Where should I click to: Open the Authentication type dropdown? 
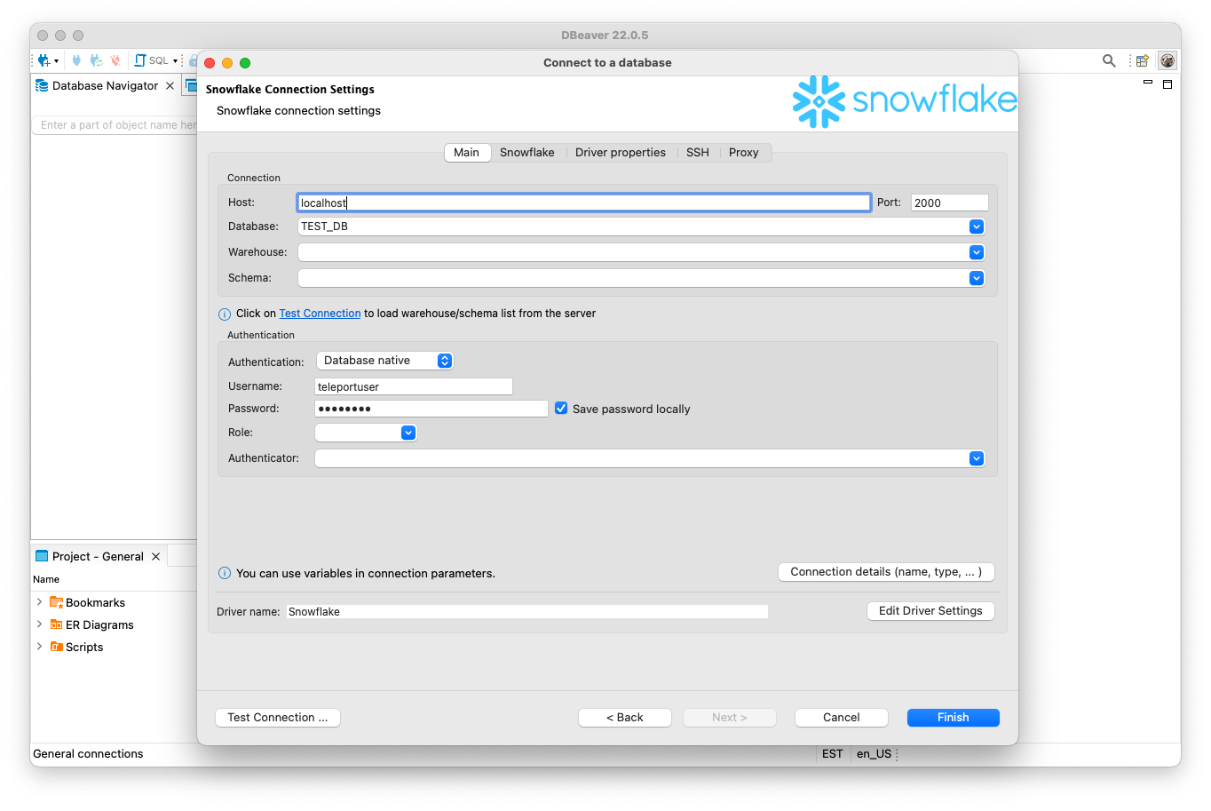tap(384, 361)
